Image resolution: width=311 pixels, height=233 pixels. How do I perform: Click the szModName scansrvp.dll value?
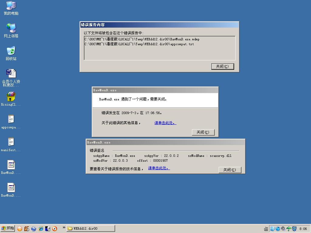220,156
